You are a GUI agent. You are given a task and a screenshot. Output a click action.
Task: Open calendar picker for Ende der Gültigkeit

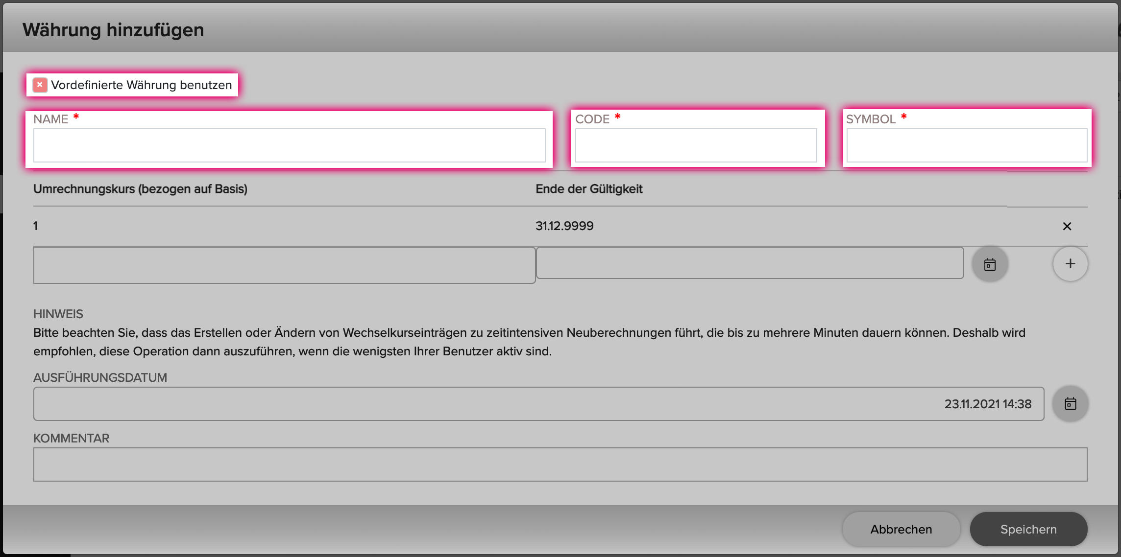click(x=990, y=264)
